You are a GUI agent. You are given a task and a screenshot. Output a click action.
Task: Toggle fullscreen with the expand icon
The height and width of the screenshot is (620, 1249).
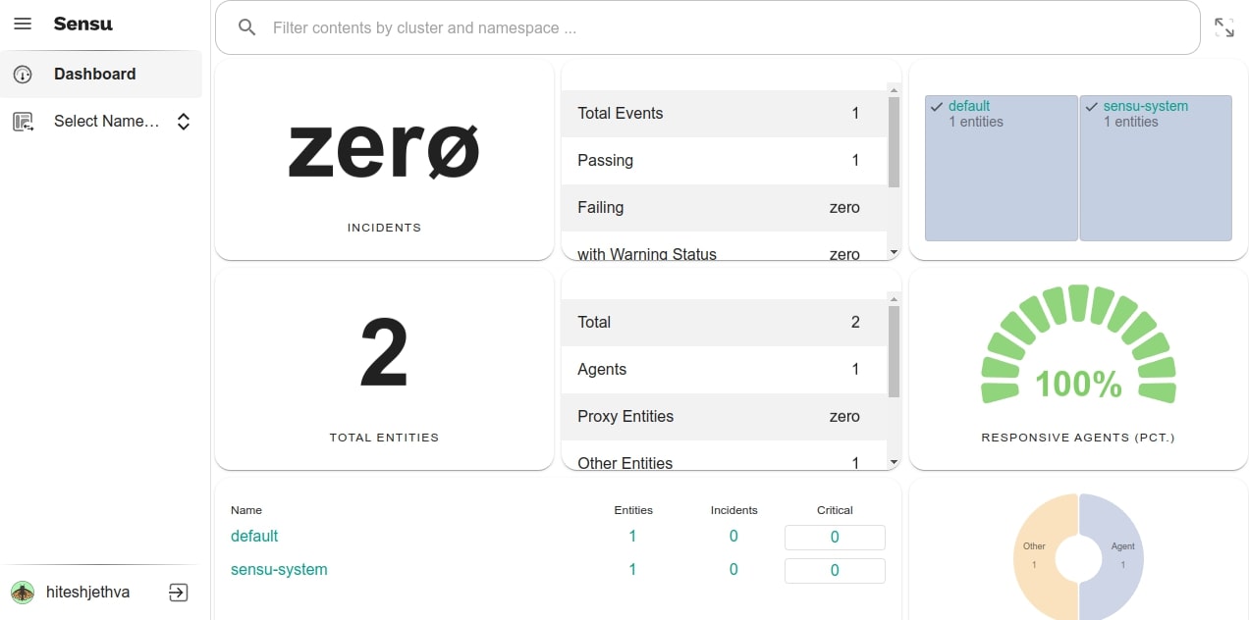click(x=1224, y=27)
